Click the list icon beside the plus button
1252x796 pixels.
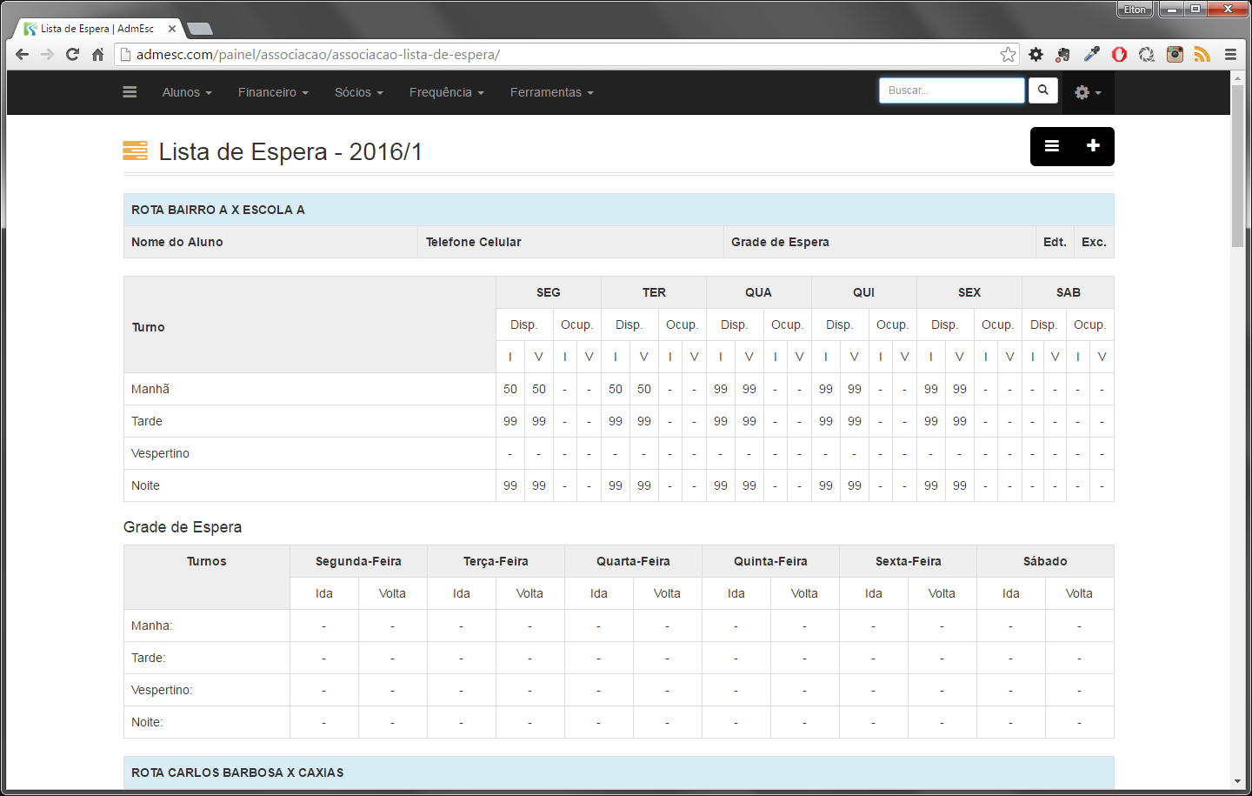click(x=1051, y=146)
